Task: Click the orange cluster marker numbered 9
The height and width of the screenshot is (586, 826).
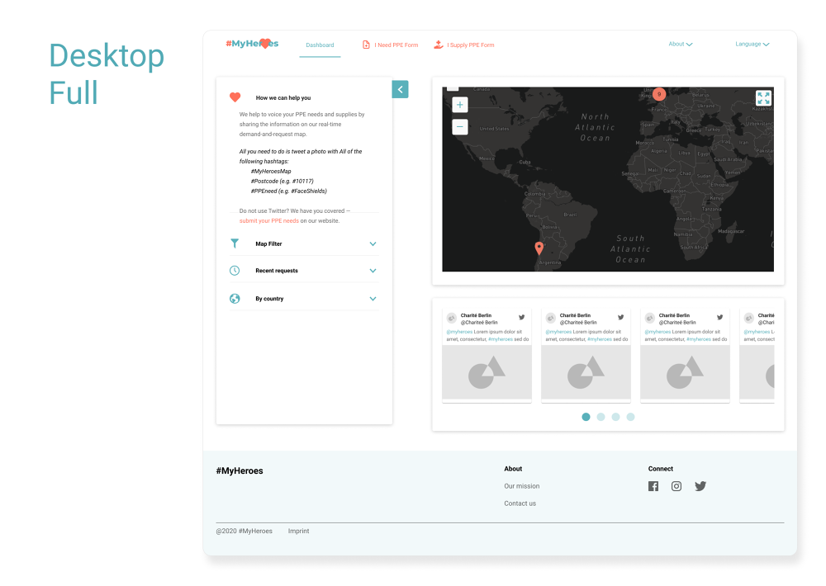Action: pyautogui.click(x=659, y=94)
